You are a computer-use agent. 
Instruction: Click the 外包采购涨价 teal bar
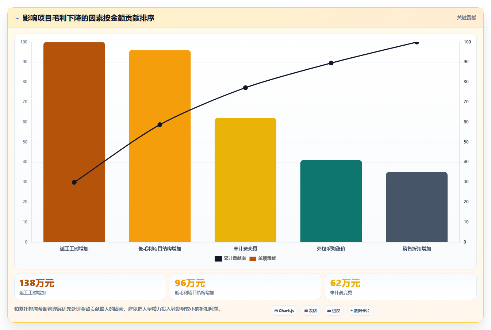[331, 201]
